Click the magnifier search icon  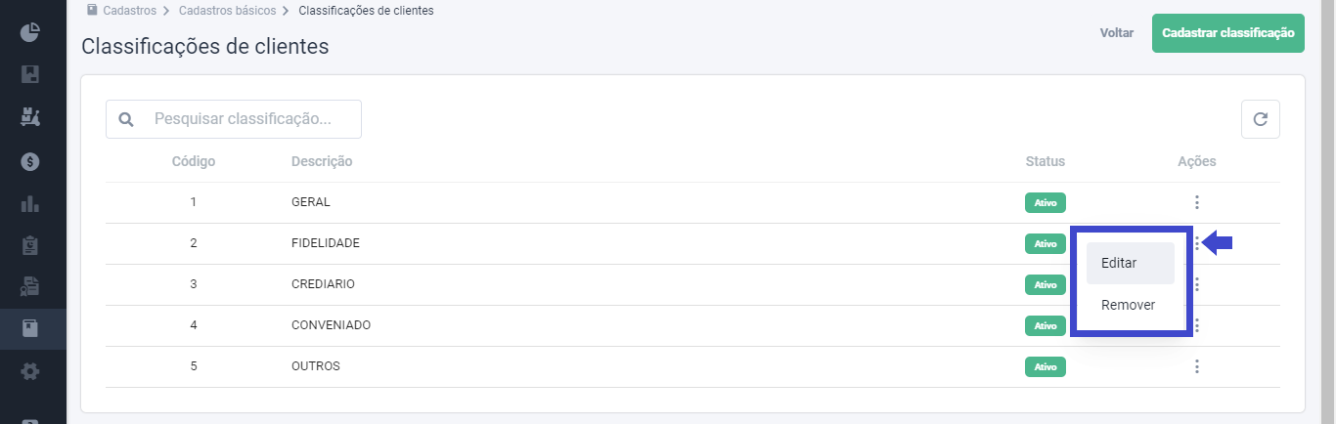(125, 119)
